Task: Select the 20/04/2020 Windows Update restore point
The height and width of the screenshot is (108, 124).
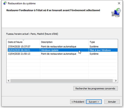Action: tap(63, 50)
